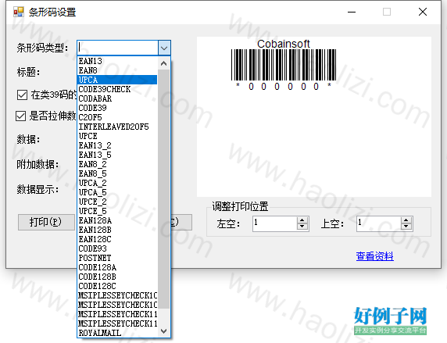This screenshot has height=343, width=447.
Task: Pick the POSTNET option
Action: click(x=117, y=259)
